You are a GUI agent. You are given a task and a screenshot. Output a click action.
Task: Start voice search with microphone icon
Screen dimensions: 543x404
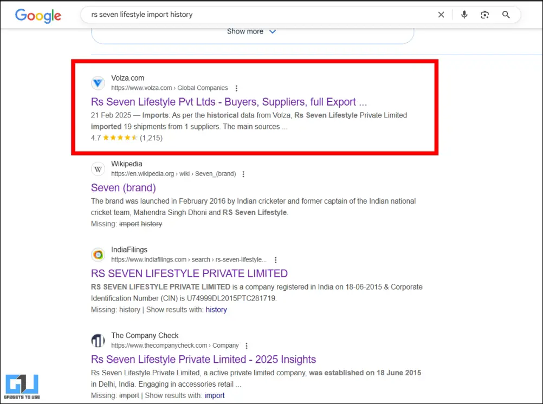[464, 15]
